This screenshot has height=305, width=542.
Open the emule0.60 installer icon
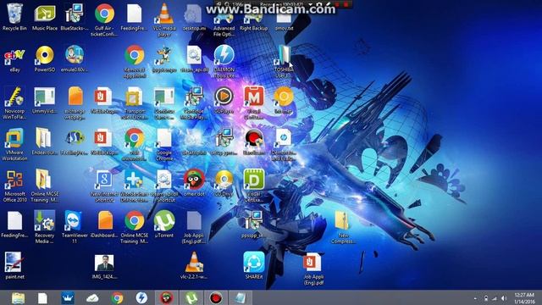pyautogui.click(x=75, y=54)
